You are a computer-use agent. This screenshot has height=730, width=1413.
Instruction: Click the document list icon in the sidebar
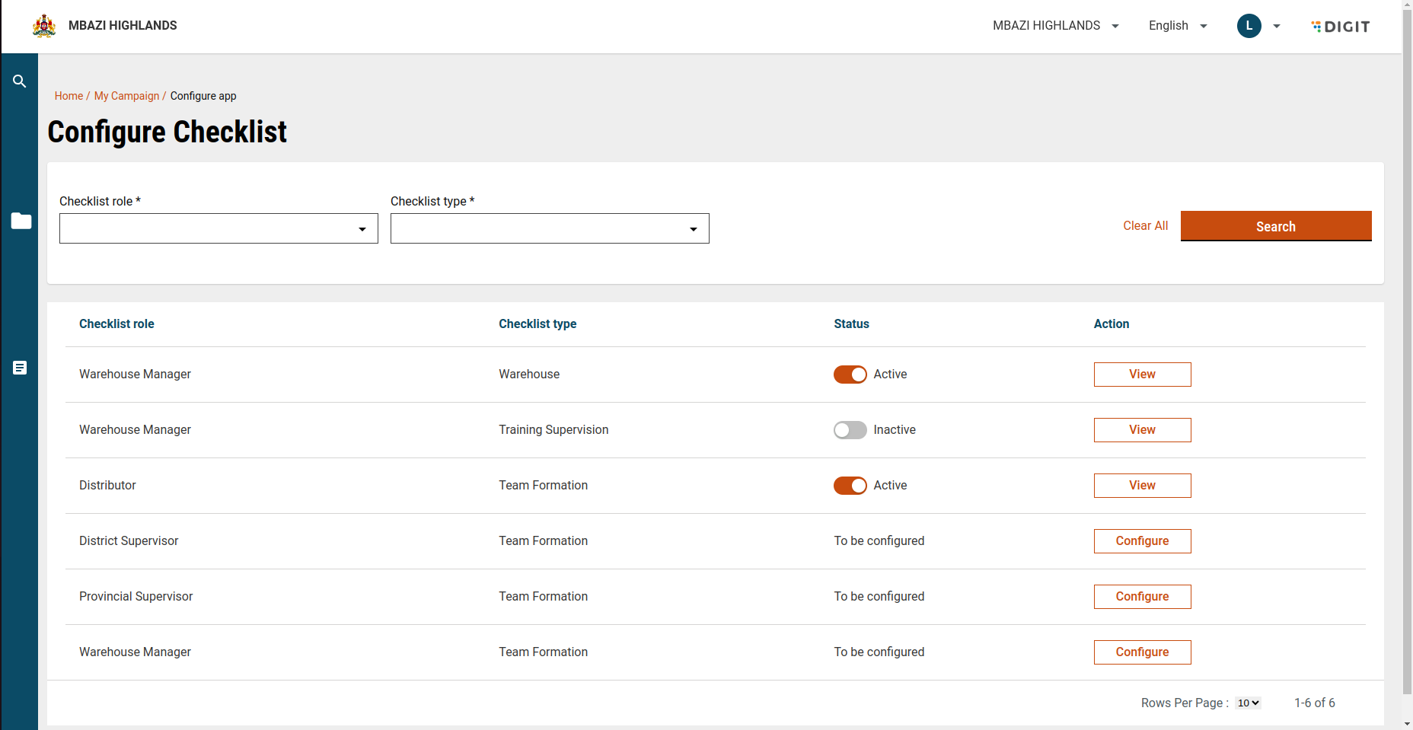(x=20, y=368)
